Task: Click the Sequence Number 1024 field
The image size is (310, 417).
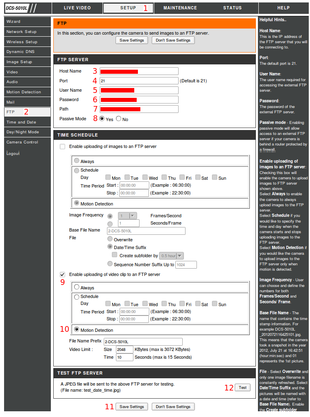Action: coord(186,265)
